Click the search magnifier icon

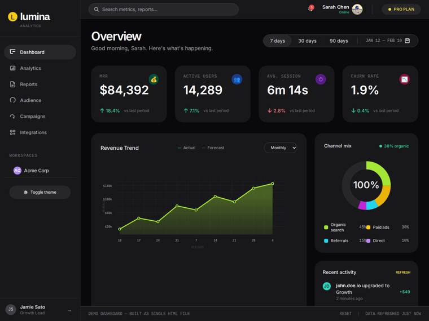point(97,9)
